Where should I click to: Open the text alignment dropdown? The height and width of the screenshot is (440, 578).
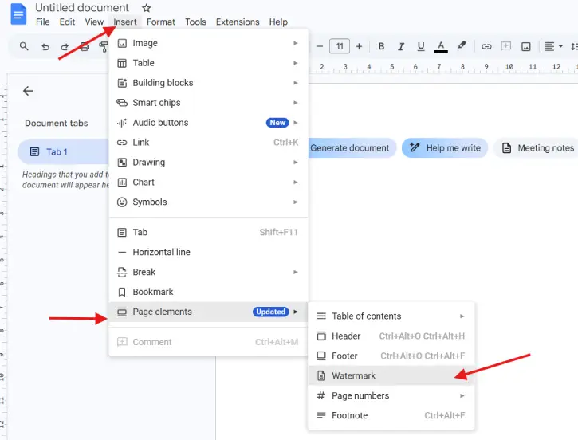click(x=553, y=46)
